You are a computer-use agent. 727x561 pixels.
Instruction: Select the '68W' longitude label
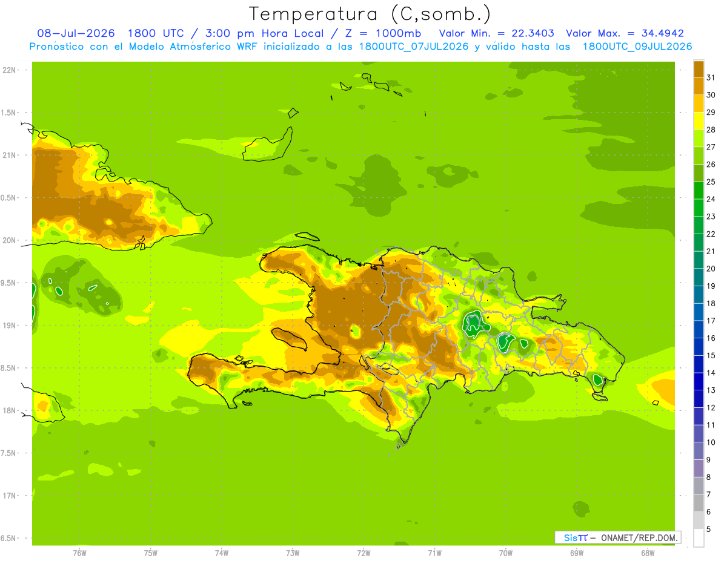point(648,553)
